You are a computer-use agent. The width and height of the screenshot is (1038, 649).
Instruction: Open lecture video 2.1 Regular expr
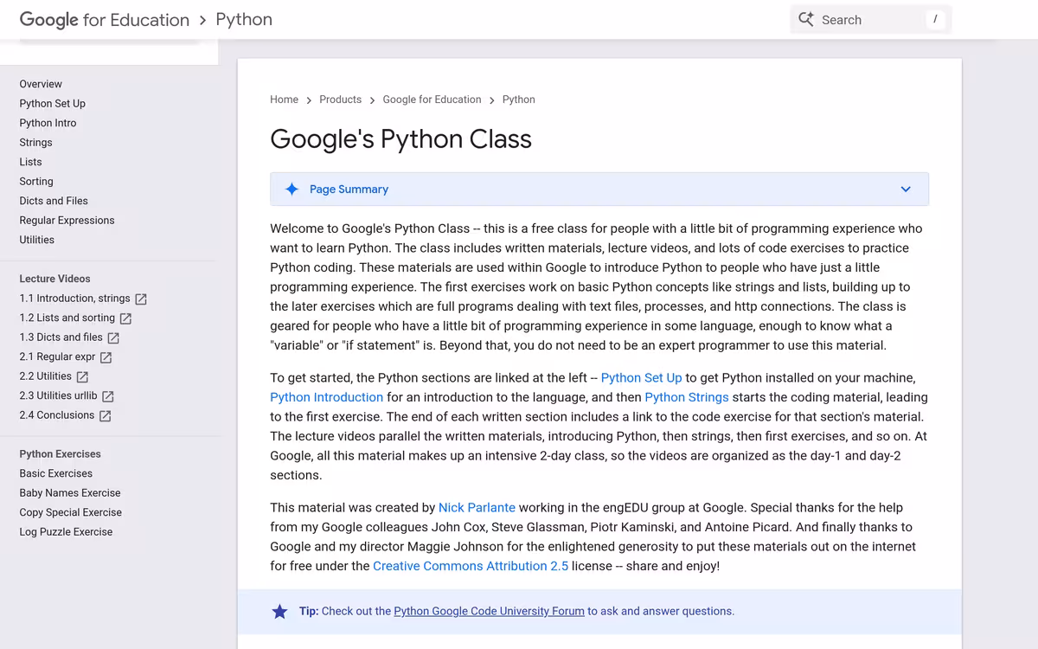point(57,357)
